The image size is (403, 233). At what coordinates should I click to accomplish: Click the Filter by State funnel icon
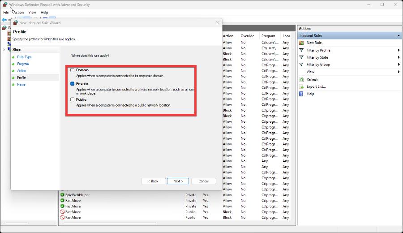301,57
